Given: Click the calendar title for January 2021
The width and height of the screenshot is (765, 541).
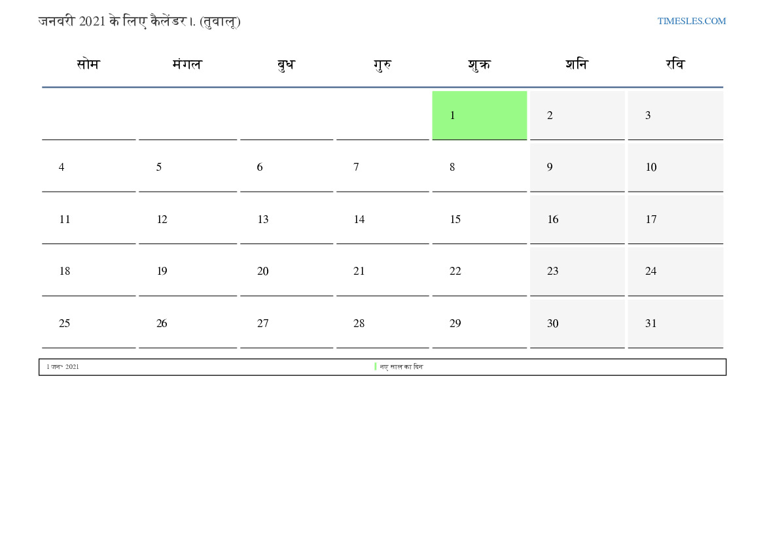Looking at the screenshot, I should 139,22.
